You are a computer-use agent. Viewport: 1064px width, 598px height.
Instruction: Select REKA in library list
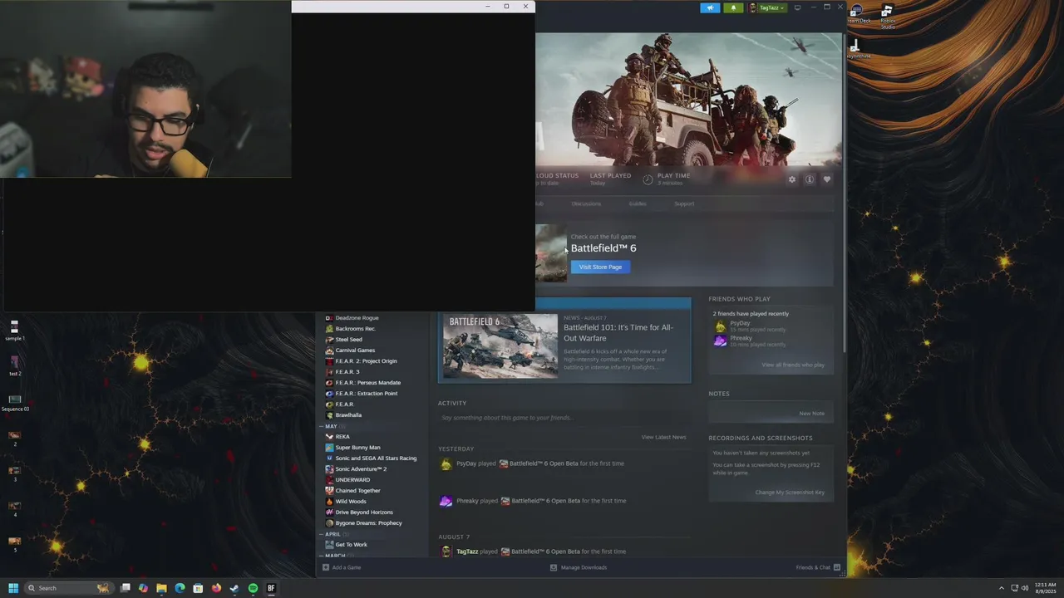point(342,436)
